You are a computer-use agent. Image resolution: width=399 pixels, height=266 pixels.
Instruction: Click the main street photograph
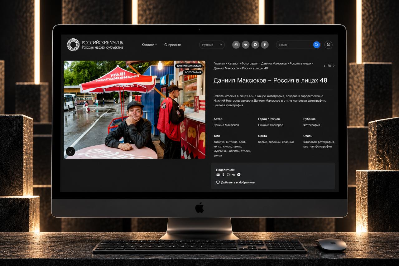134,109
